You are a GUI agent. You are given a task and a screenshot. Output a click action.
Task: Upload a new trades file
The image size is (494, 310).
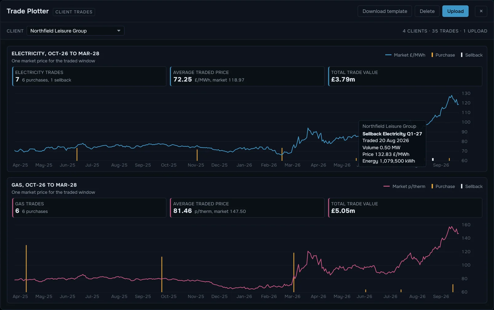pos(455,11)
